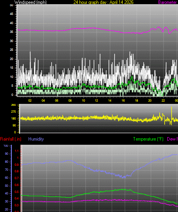Click the '22' hour tick label
The width and height of the screenshot is (178, 212).
163,100
